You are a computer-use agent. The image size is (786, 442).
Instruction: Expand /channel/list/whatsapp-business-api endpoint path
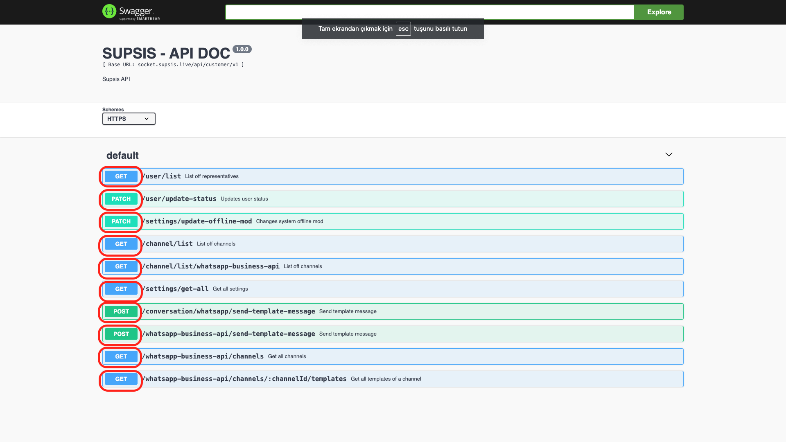210,266
